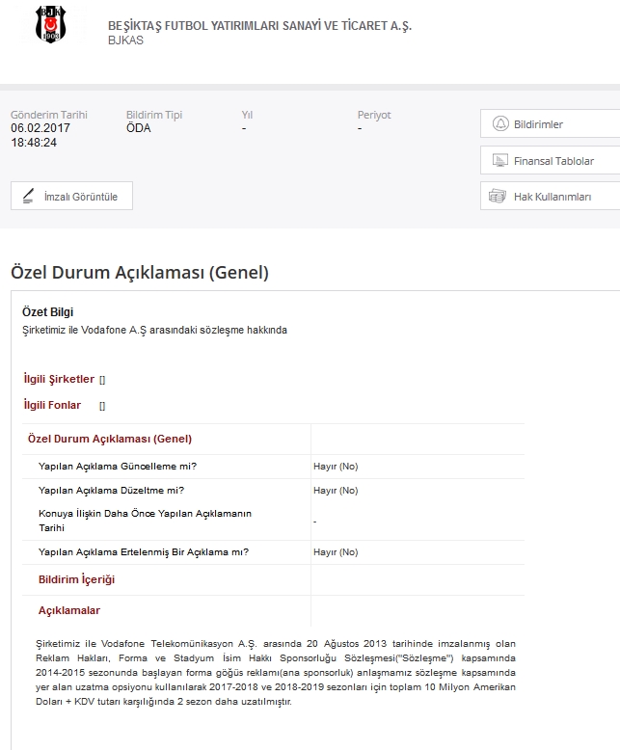
Task: Select the Bildirim İçeriği section header
Action: (x=76, y=579)
